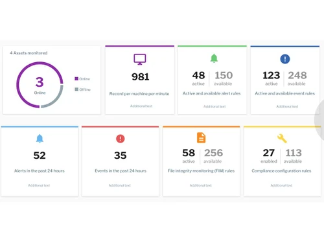This screenshot has width=324, height=243.
Task: Click the 48 active alert rules value
Action: 198,75
